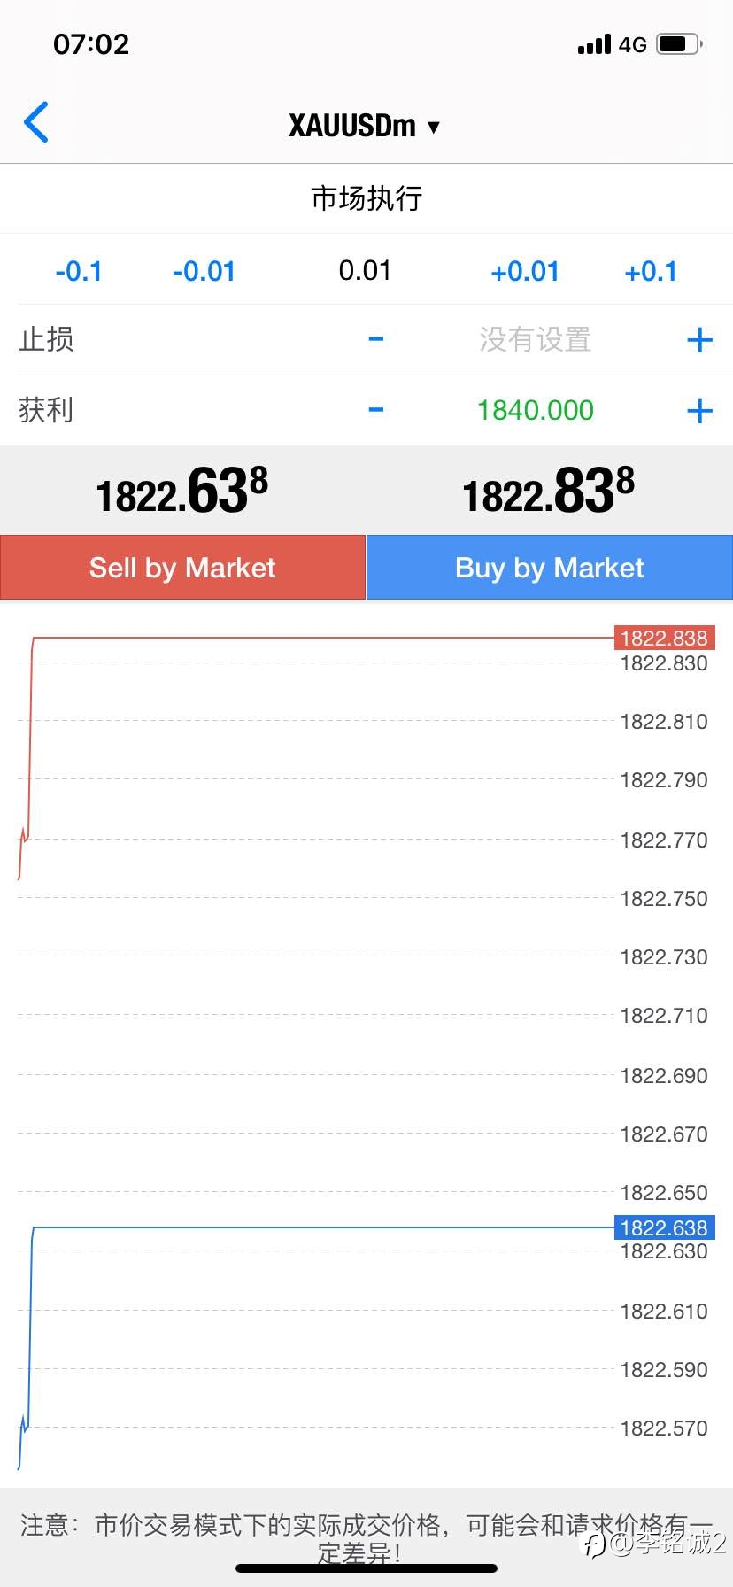Tap the take profit plus icon
This screenshot has height=1587, width=733.
pos(699,410)
